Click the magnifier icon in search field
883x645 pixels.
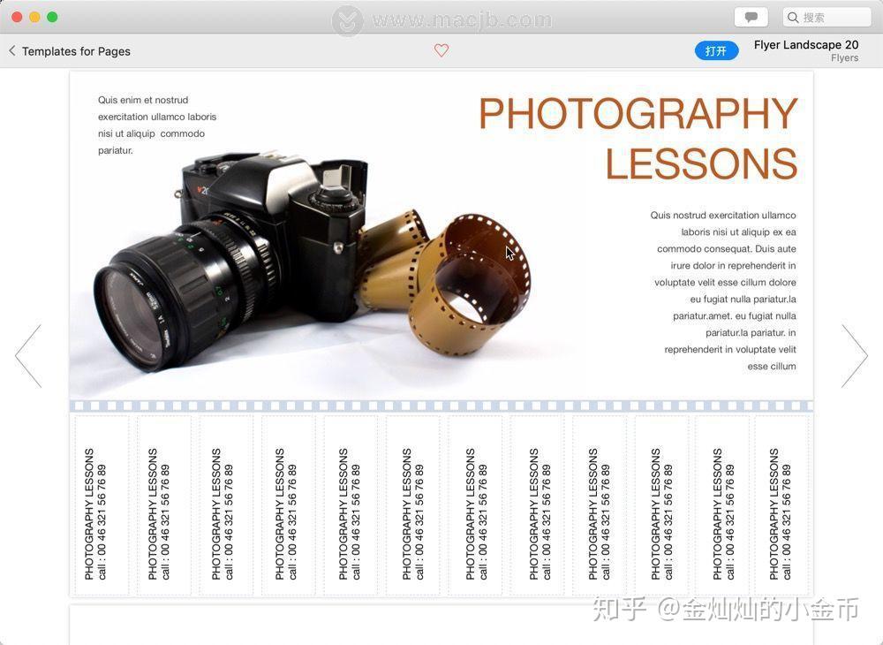point(794,17)
